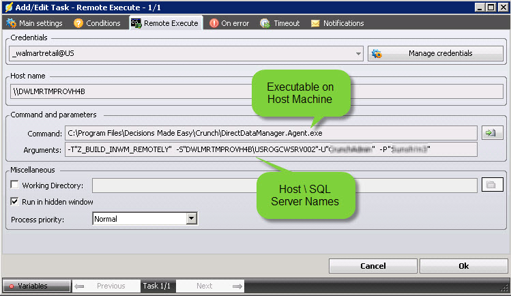Expand the Credentials dropdown
This screenshot has height=296, width=511.
359,54
